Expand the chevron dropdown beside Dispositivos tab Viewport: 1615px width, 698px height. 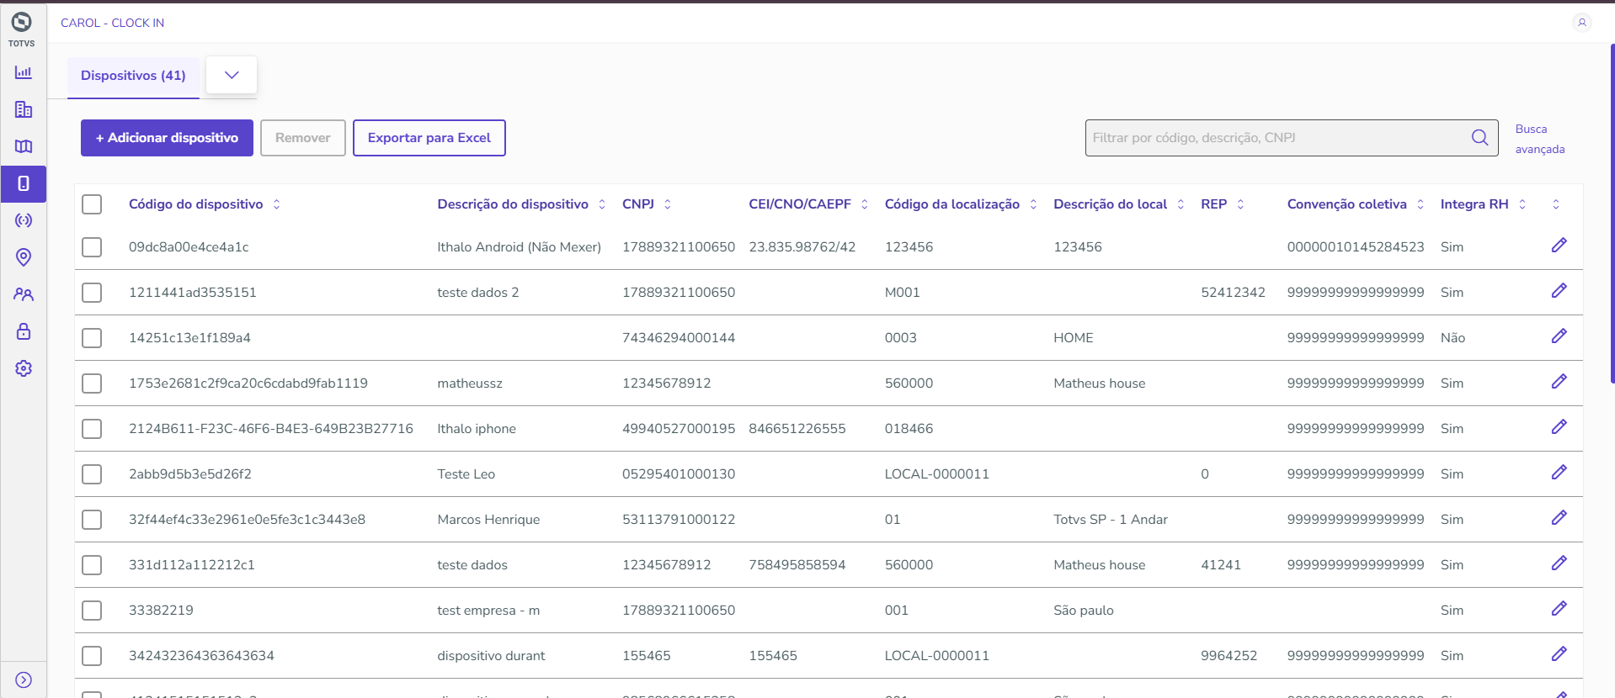click(x=232, y=76)
